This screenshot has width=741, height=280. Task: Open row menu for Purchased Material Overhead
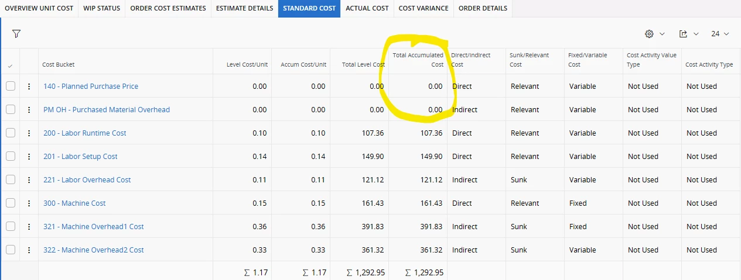point(29,110)
